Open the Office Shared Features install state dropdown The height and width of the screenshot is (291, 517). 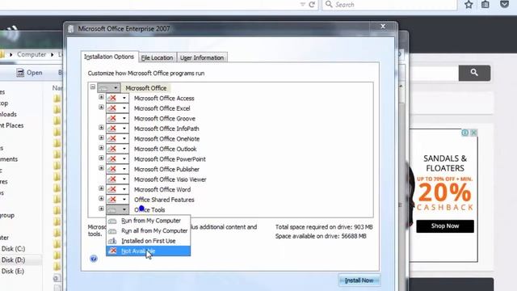coord(117,200)
